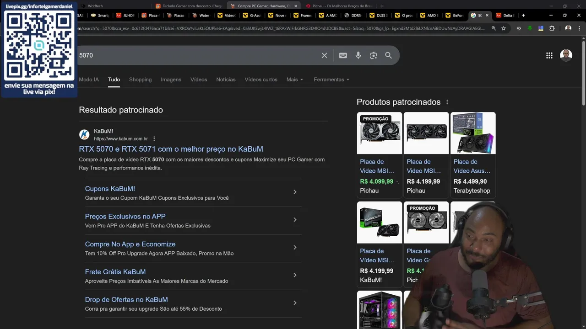Bookmark this page with the star icon

(x=504, y=28)
